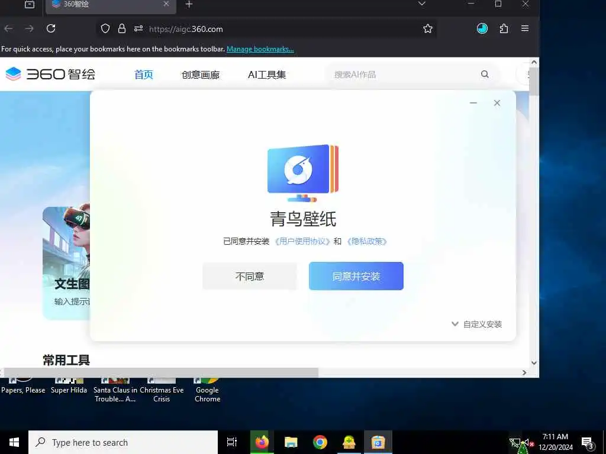Open the AI工具集 tools tab

[267, 74]
